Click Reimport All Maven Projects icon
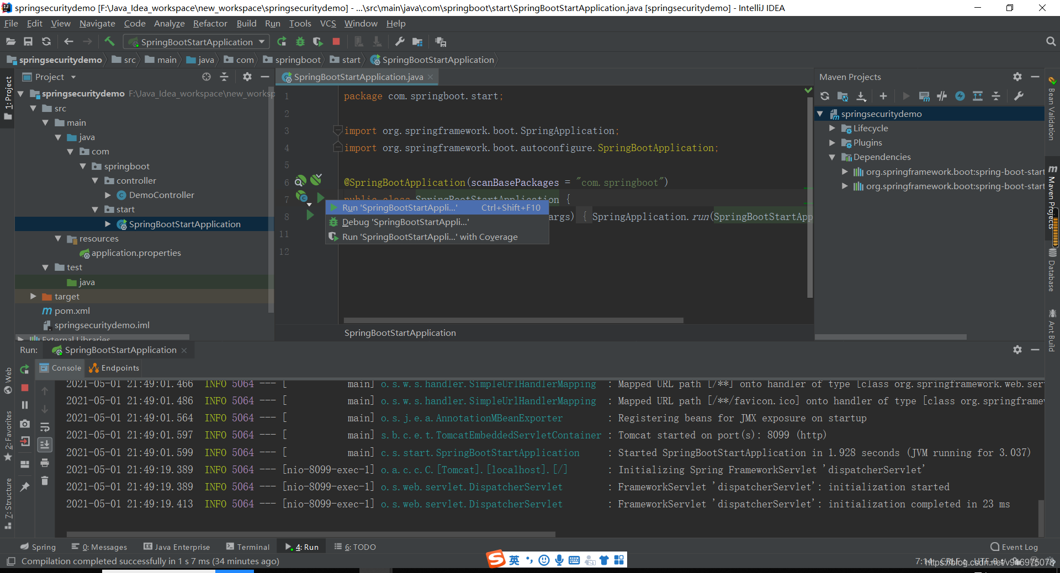 point(825,96)
